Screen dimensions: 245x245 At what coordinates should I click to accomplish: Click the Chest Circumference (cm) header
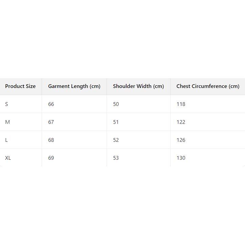click(x=208, y=86)
